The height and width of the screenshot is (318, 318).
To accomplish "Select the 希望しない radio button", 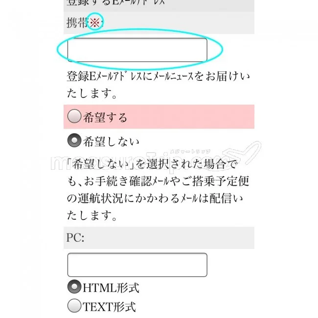I will click(x=74, y=141).
